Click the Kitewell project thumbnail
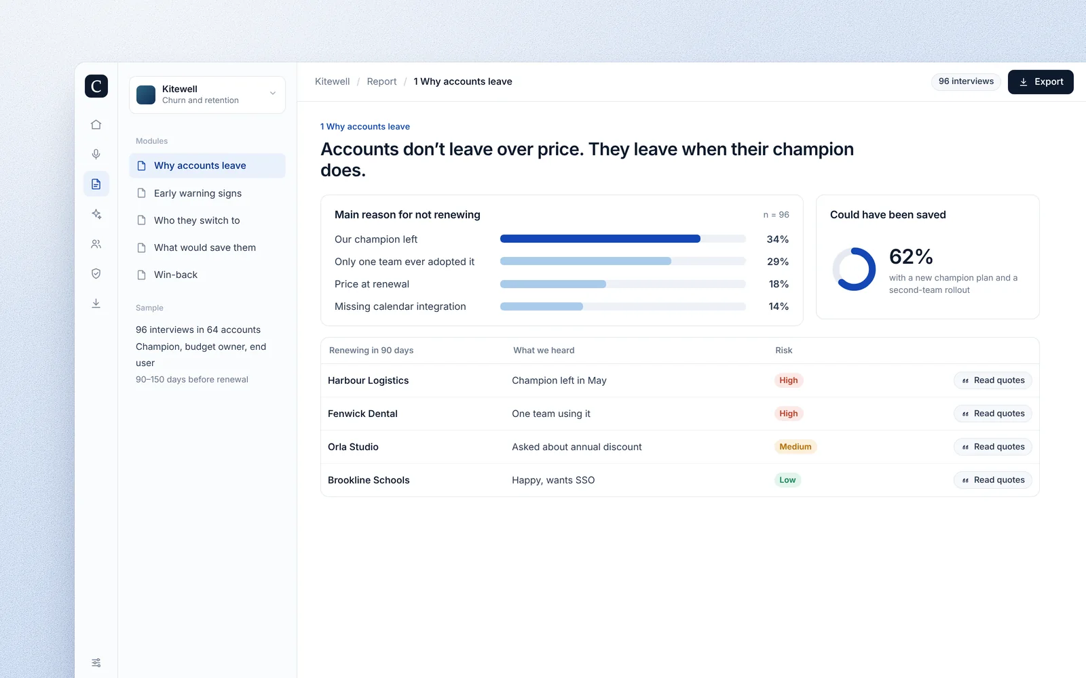This screenshot has height=678, width=1086. click(x=146, y=95)
